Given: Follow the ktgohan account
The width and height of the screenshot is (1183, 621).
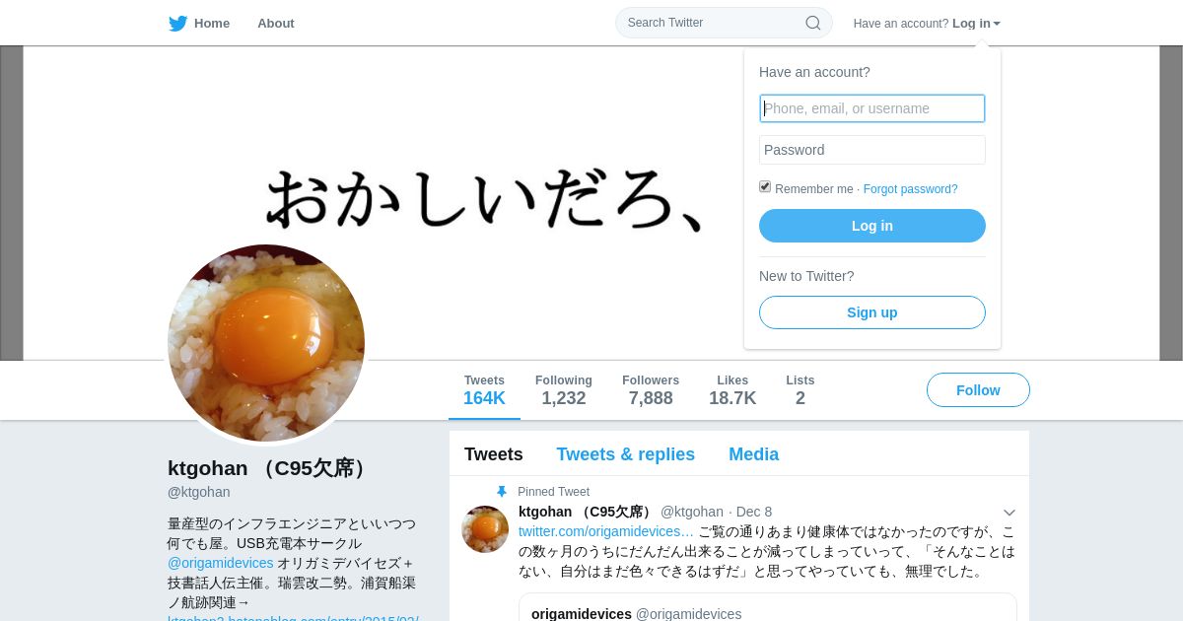Looking at the screenshot, I should [x=978, y=390].
